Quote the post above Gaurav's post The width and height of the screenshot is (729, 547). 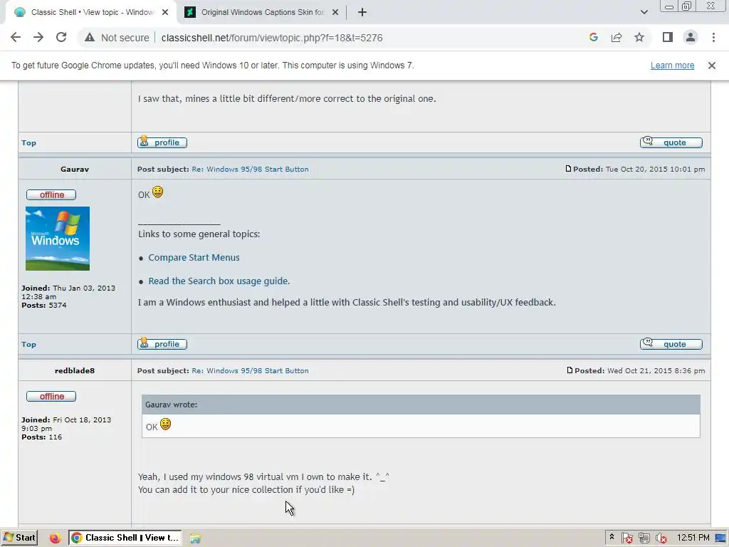671,142
